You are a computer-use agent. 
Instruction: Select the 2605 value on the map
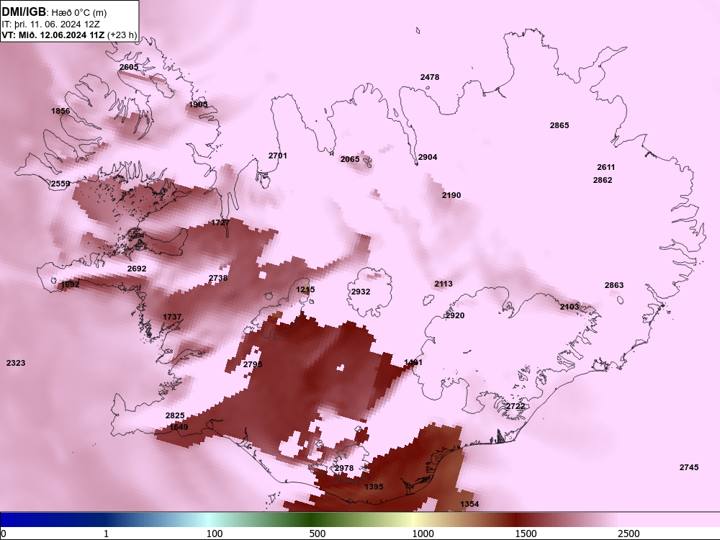(129, 67)
